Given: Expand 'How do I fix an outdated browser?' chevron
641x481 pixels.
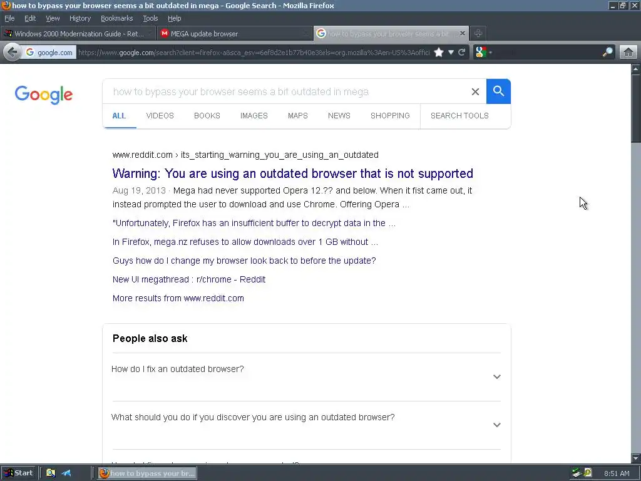Looking at the screenshot, I should pyautogui.click(x=496, y=376).
